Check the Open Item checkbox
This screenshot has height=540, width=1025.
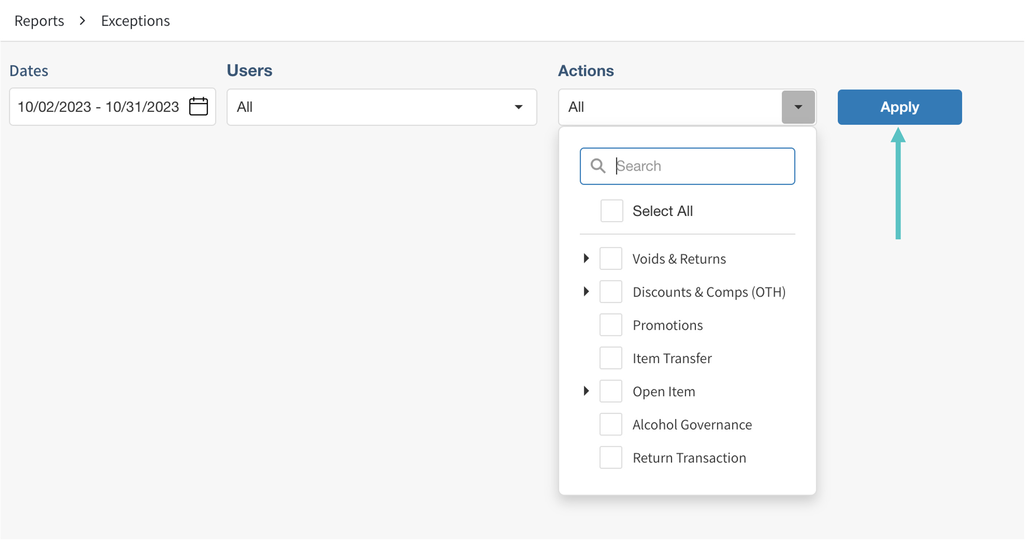pos(611,391)
